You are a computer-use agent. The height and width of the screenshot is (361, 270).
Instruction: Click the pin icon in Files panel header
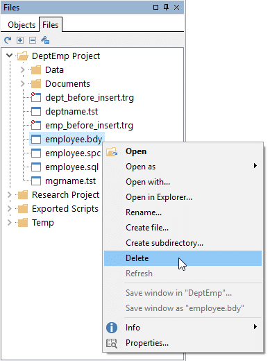(166, 8)
